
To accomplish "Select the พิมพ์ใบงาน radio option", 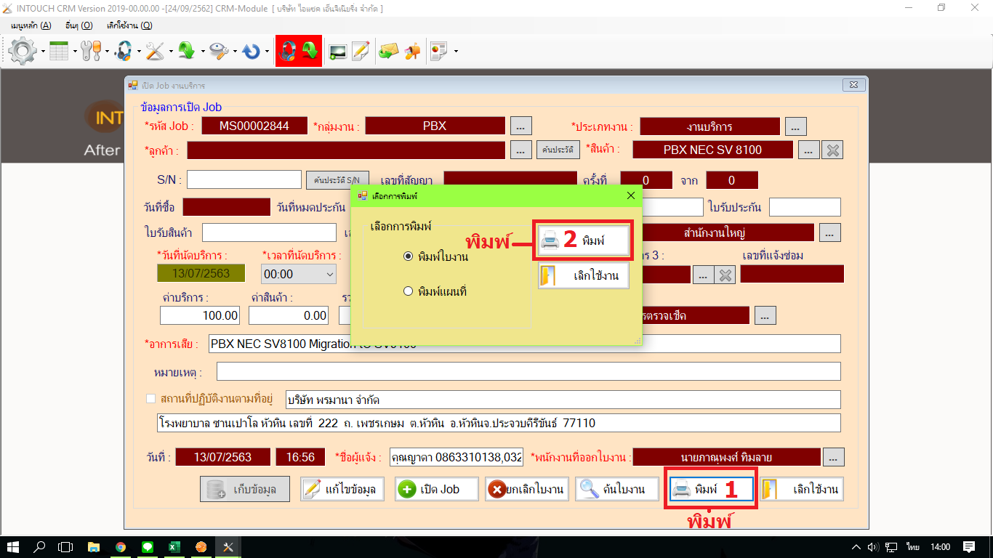I will (x=408, y=256).
